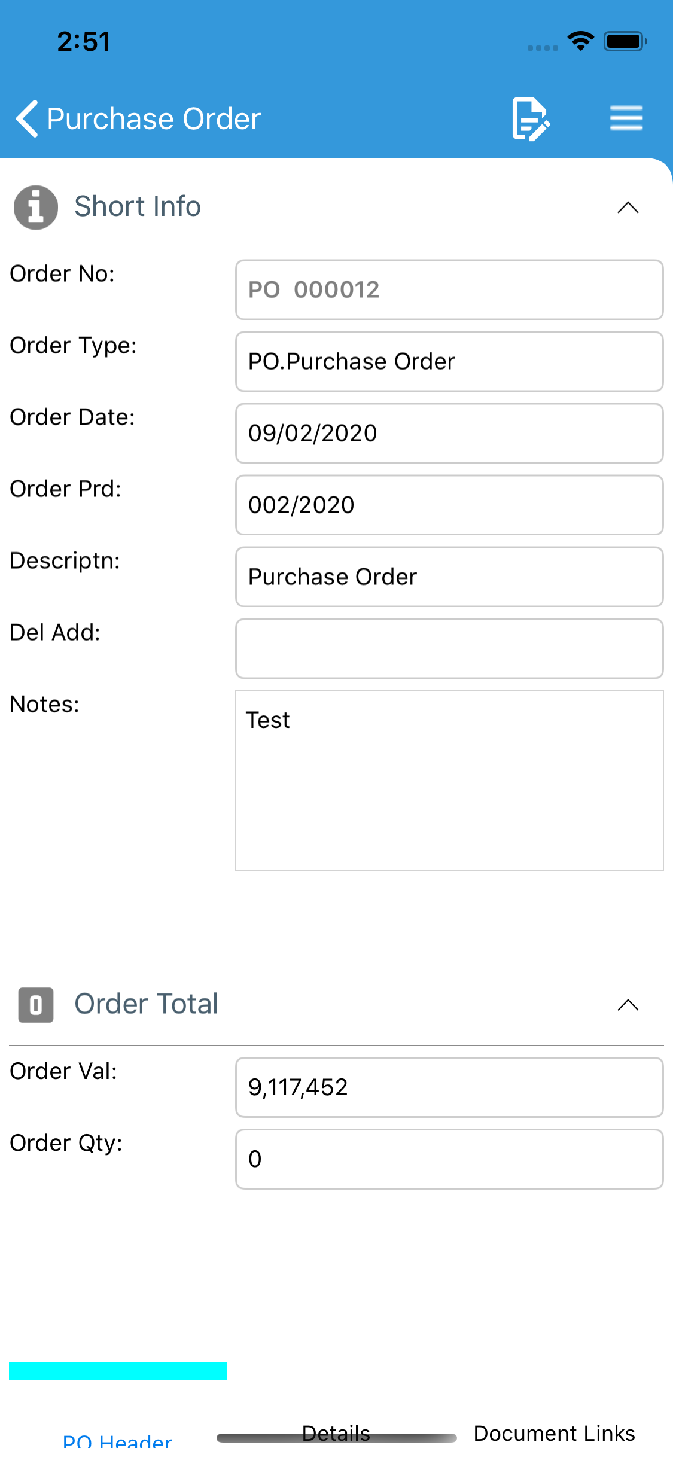
Task: Tap the Short Info circle icon
Action: pyautogui.click(x=36, y=207)
